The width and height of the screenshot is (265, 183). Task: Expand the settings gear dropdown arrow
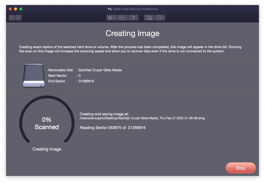pos(114,18)
